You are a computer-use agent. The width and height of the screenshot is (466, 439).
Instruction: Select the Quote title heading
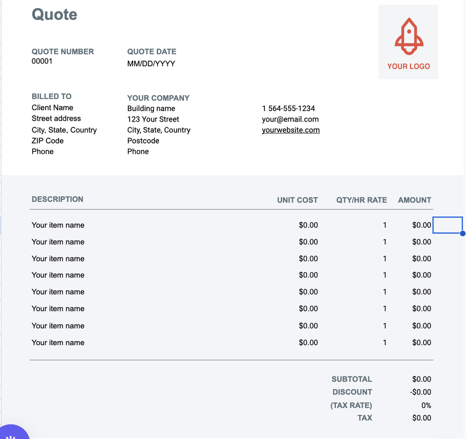54,14
